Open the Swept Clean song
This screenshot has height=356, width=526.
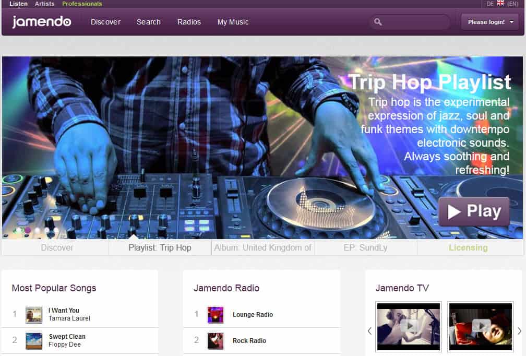[67, 337]
